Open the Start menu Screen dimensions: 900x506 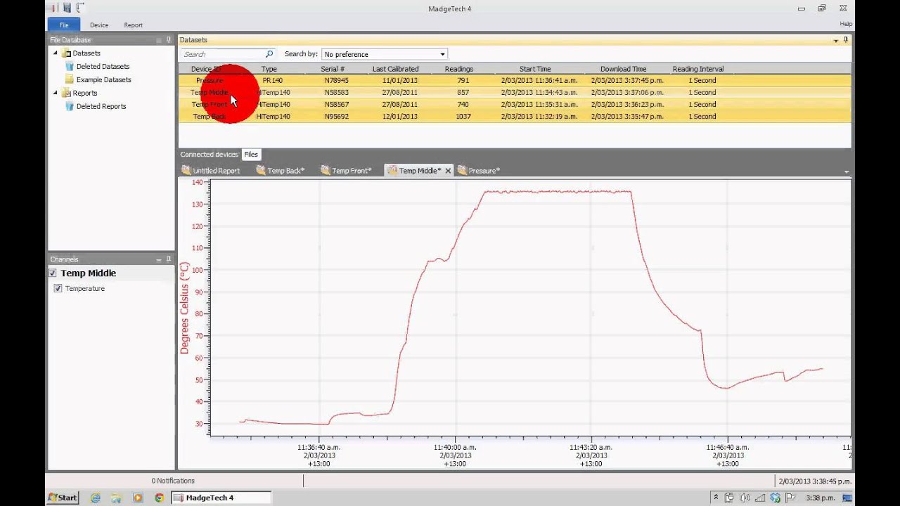63,498
